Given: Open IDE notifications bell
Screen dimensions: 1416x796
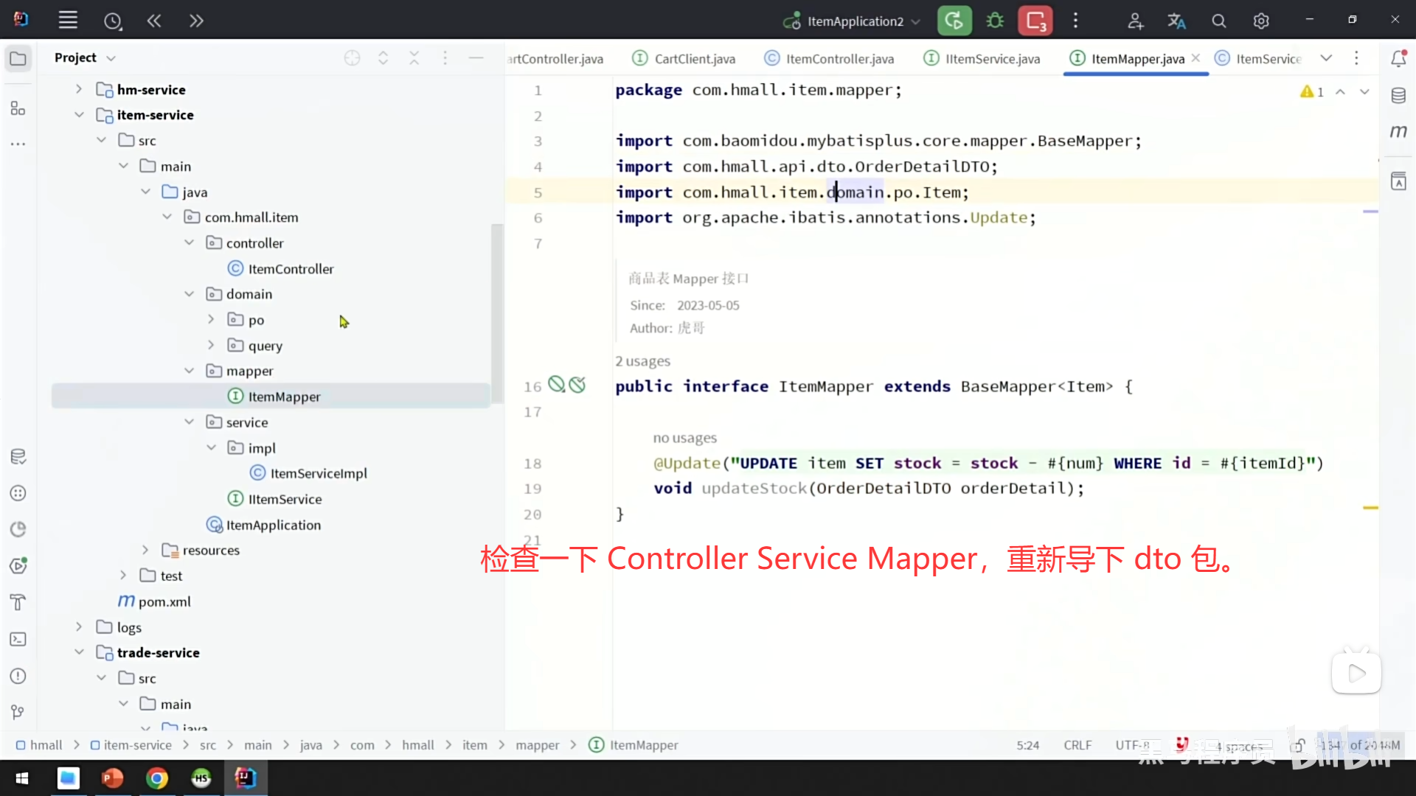Looking at the screenshot, I should tap(1398, 58).
